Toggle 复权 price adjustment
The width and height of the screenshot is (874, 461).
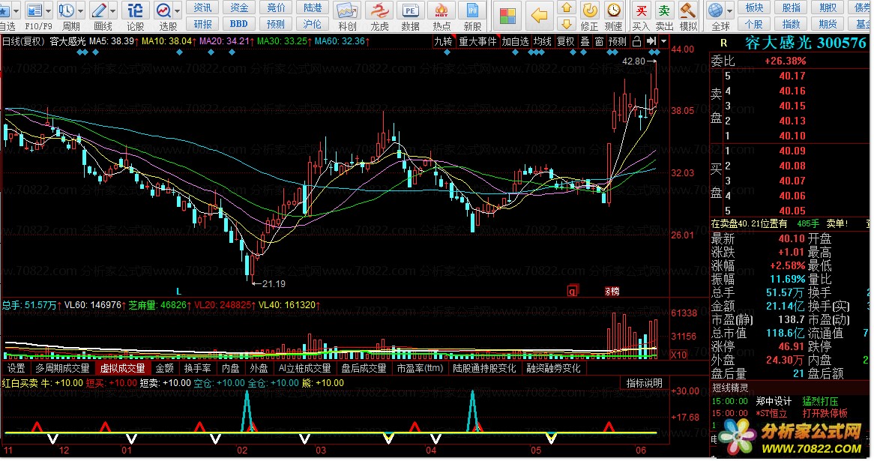click(565, 41)
